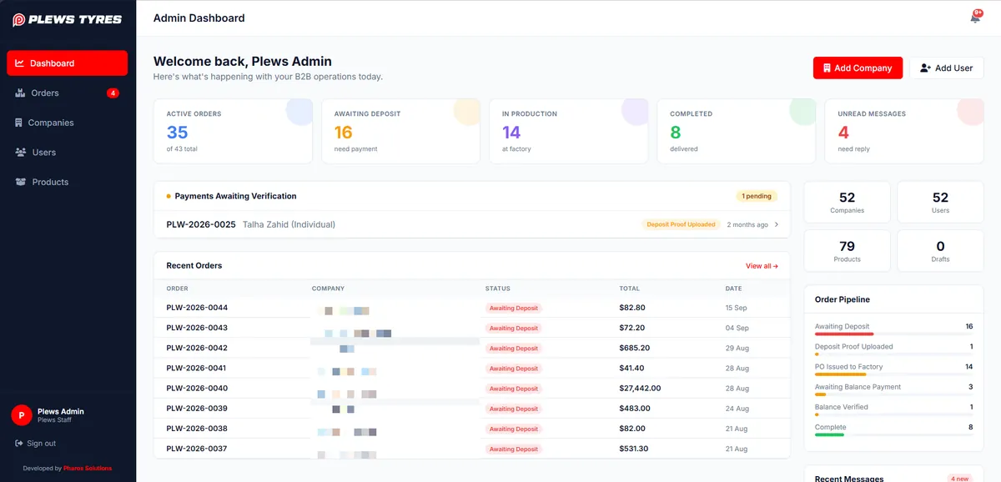The height and width of the screenshot is (482, 1001).
Task: Click the Dashboard chart icon in sidebar
Action: [19, 63]
